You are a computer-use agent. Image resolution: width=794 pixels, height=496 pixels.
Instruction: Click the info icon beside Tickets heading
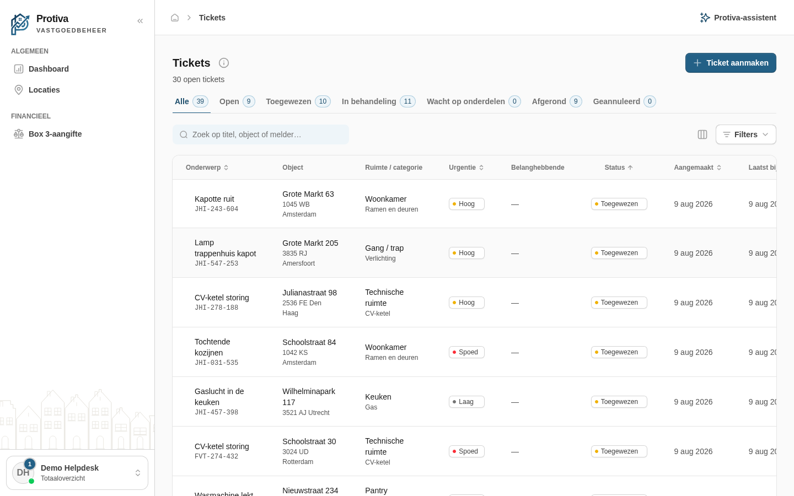224,63
